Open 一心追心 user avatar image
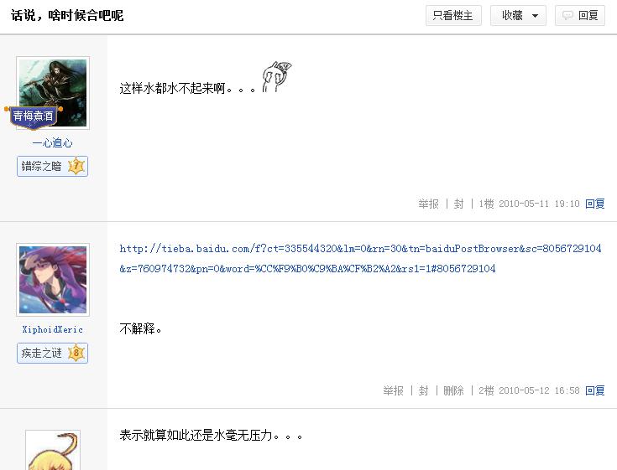Image resolution: width=617 pixels, height=470 pixels. (53, 93)
